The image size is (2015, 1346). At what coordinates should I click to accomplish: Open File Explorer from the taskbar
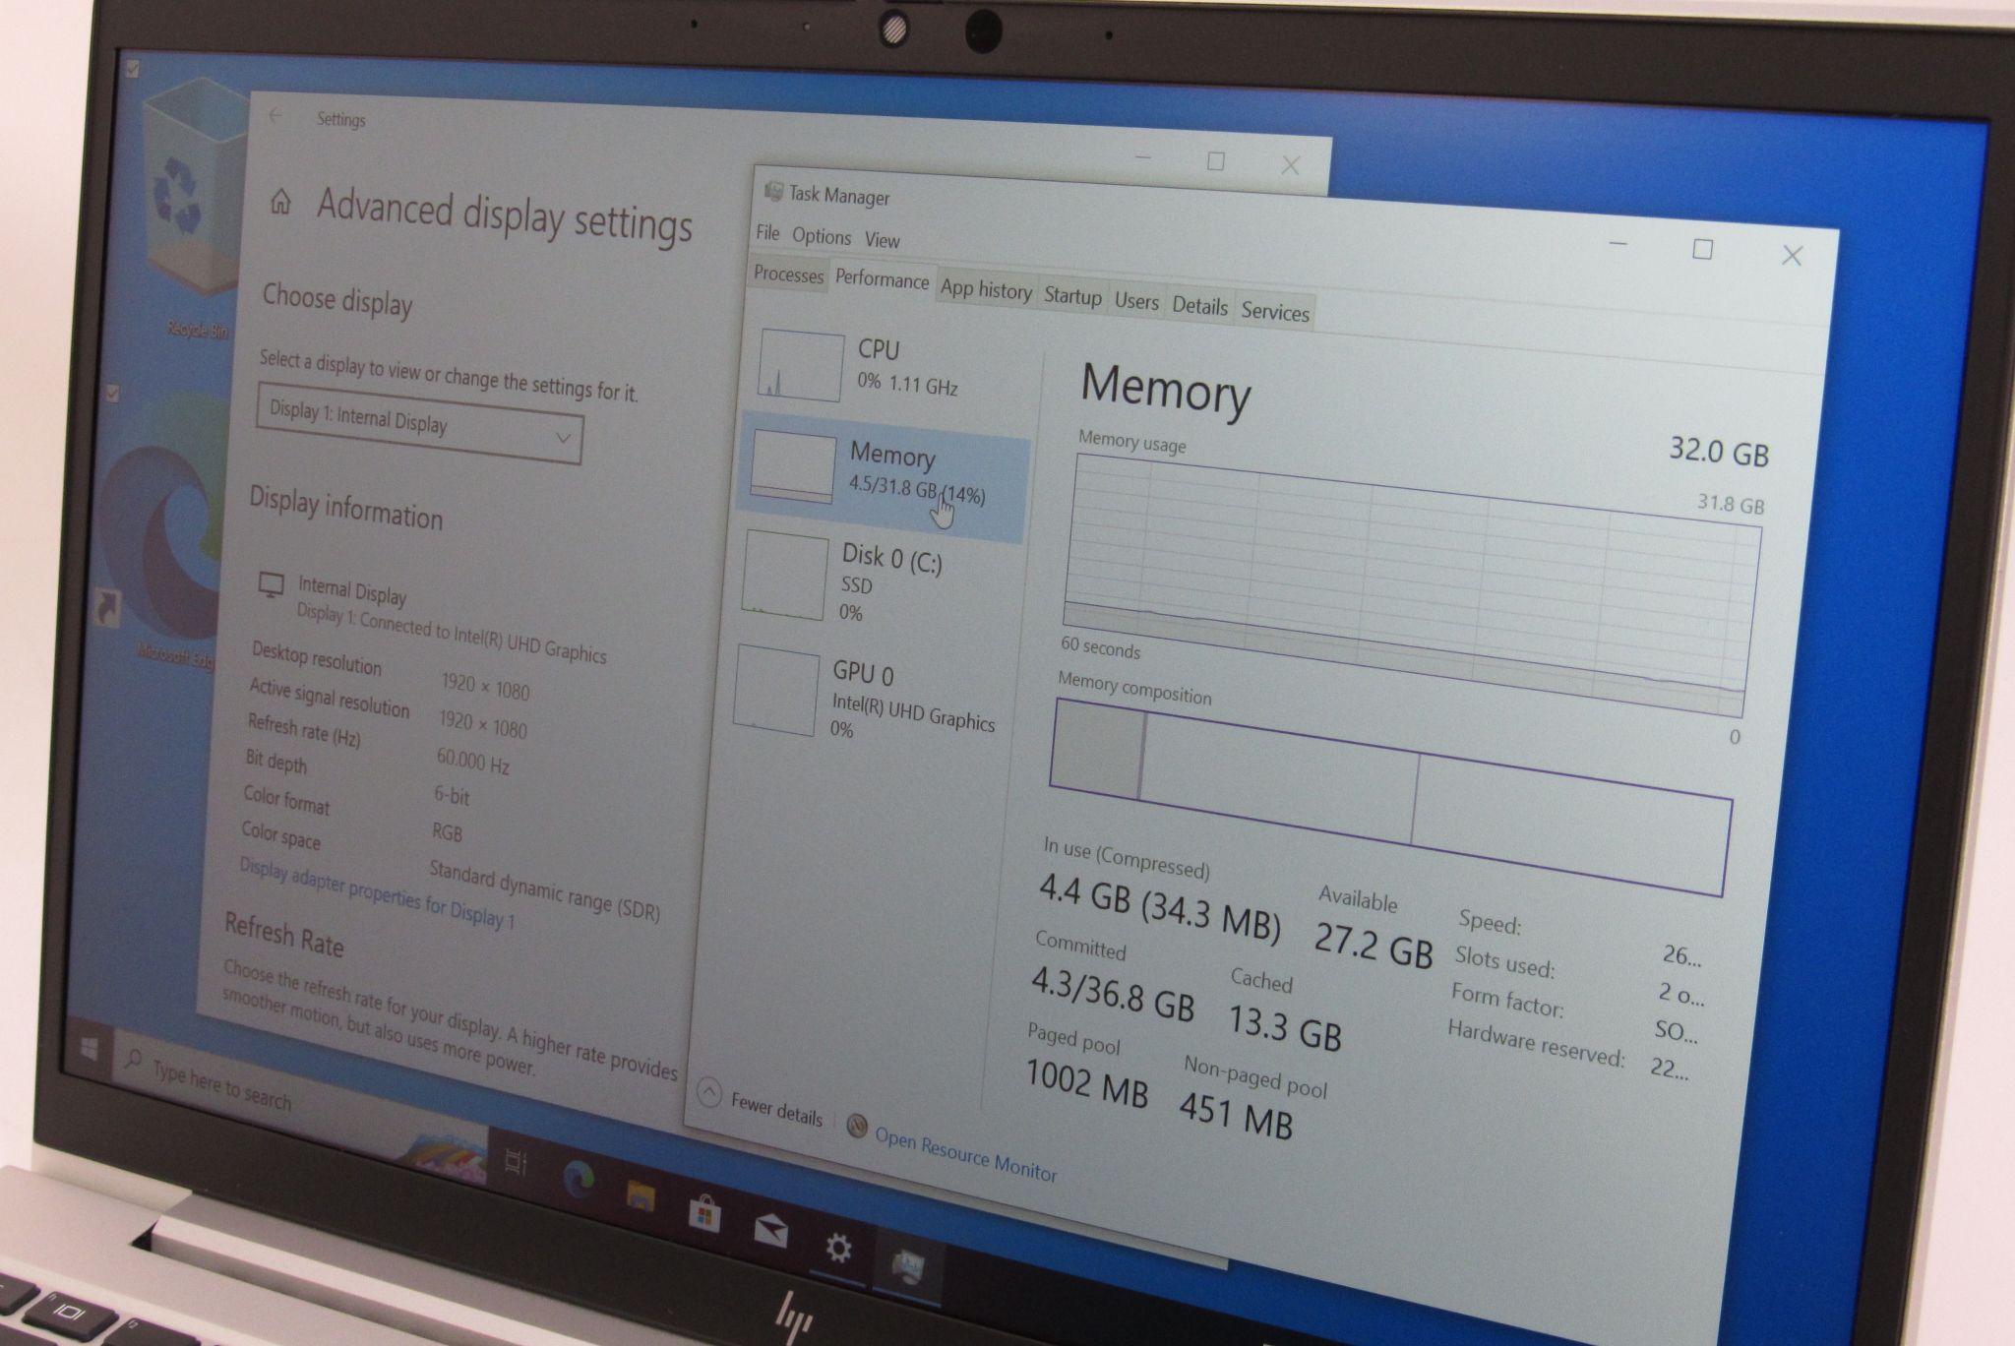point(641,1196)
